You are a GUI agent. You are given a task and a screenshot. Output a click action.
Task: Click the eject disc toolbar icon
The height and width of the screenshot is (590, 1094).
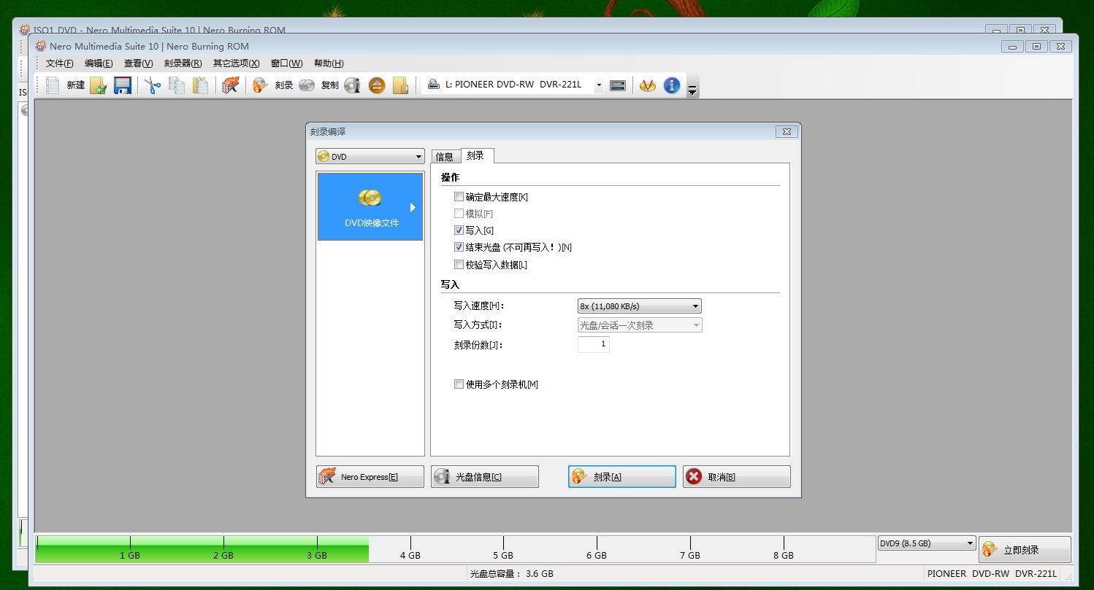pos(376,85)
